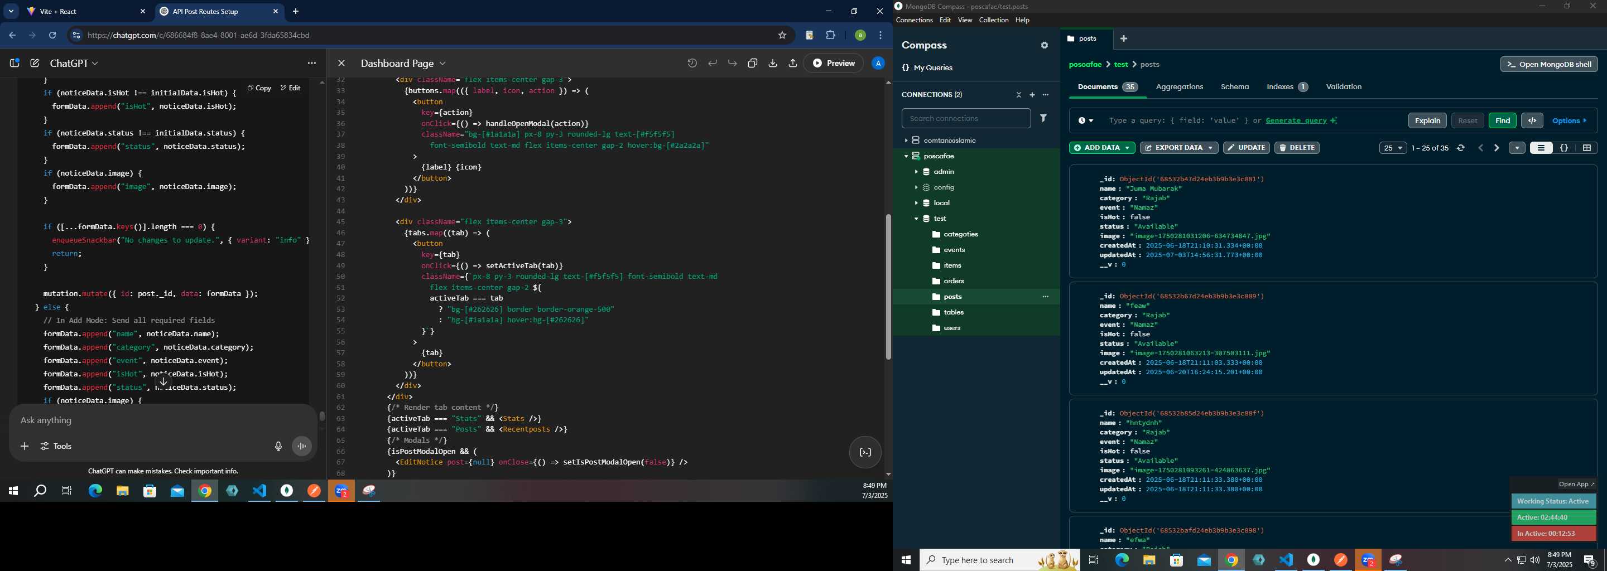Expand the comtanixislamic connection

pyautogui.click(x=906, y=141)
